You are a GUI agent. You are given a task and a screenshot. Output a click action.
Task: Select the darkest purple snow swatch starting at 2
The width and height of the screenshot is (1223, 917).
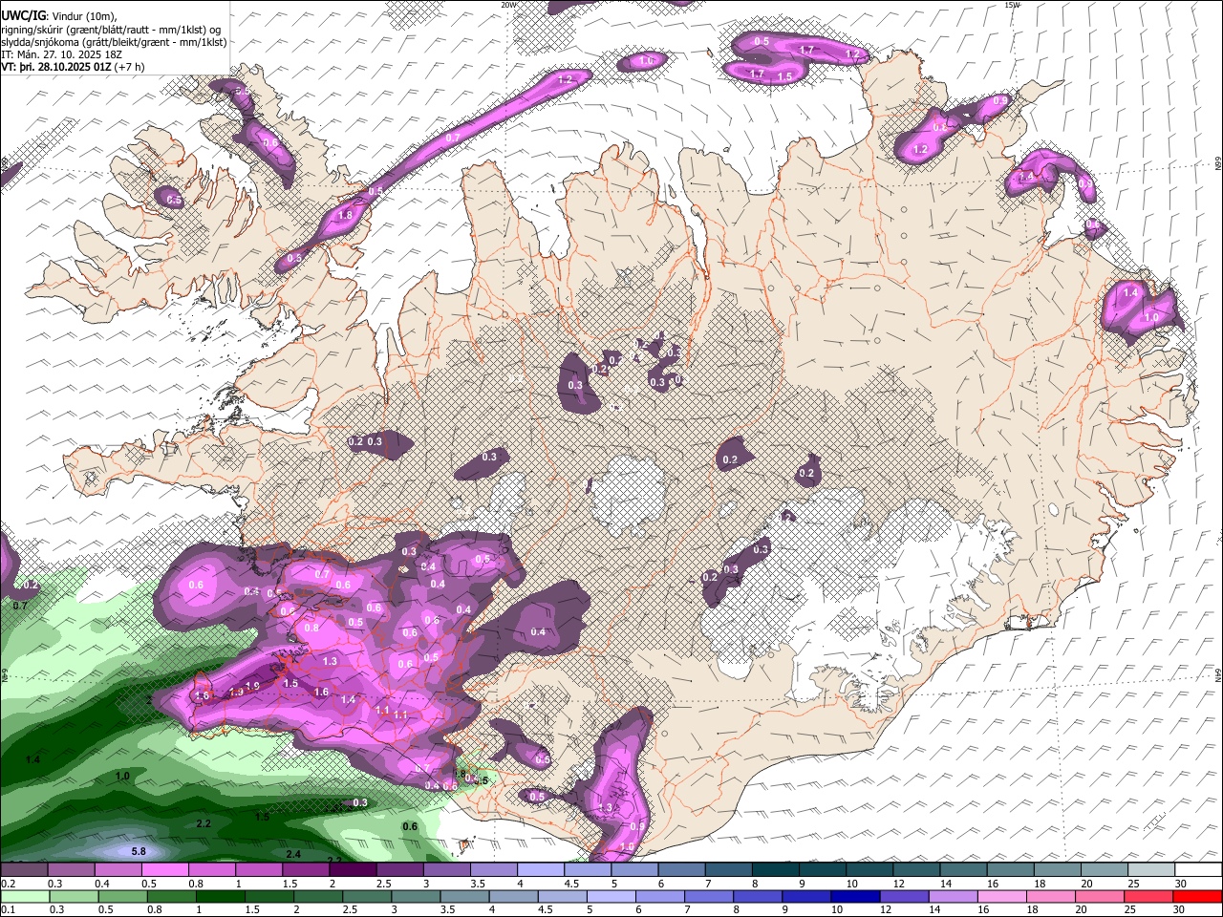(x=352, y=870)
